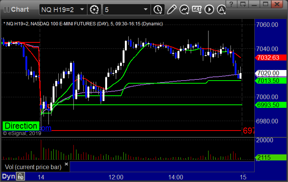Viewport: 288px width, 182px height.
Task: Open the GET studies menu
Action: point(197,9)
